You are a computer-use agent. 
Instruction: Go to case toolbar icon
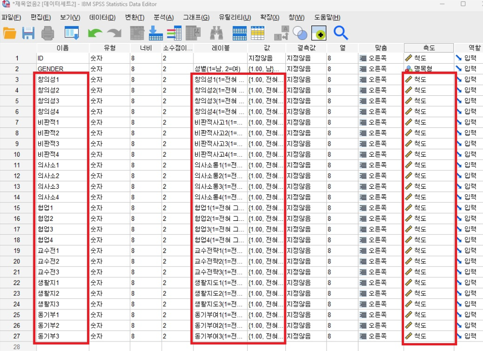click(137, 33)
